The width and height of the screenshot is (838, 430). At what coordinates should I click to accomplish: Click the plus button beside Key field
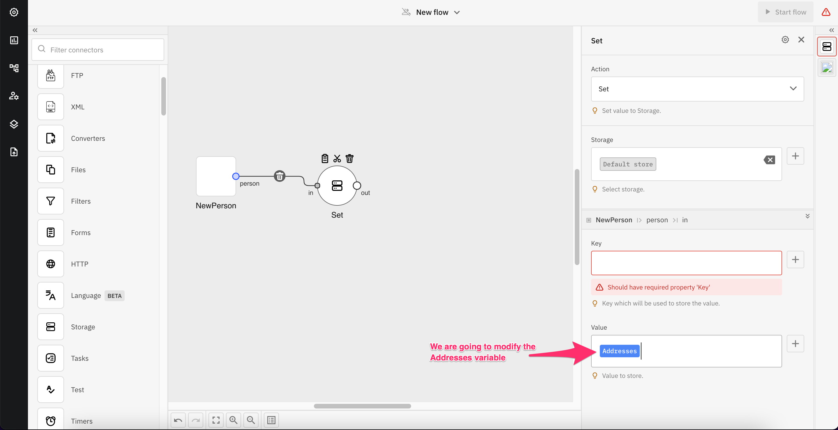[x=795, y=259]
